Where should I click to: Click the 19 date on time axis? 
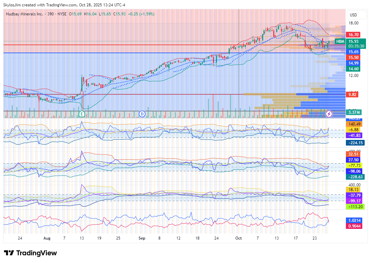[x=99, y=238]
